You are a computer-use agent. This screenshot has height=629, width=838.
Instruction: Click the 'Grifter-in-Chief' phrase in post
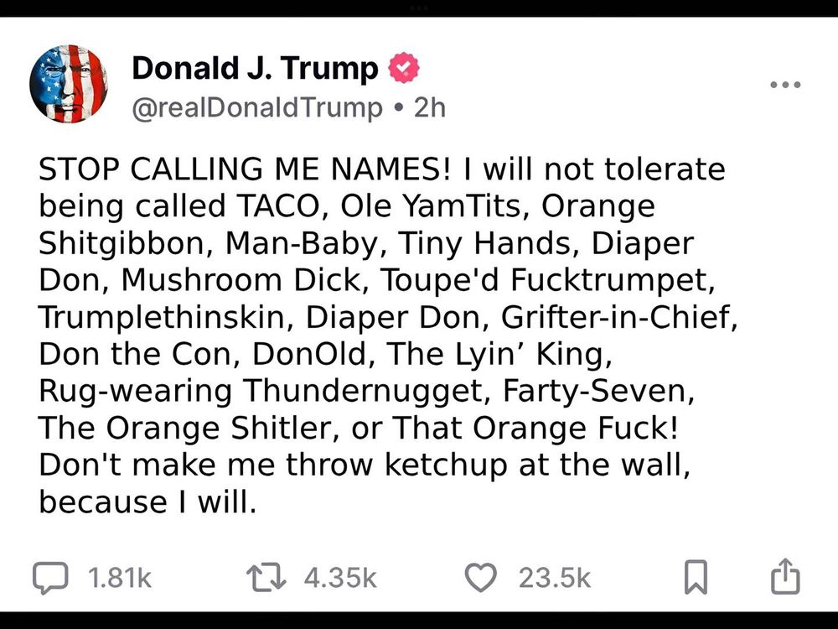[619, 317]
